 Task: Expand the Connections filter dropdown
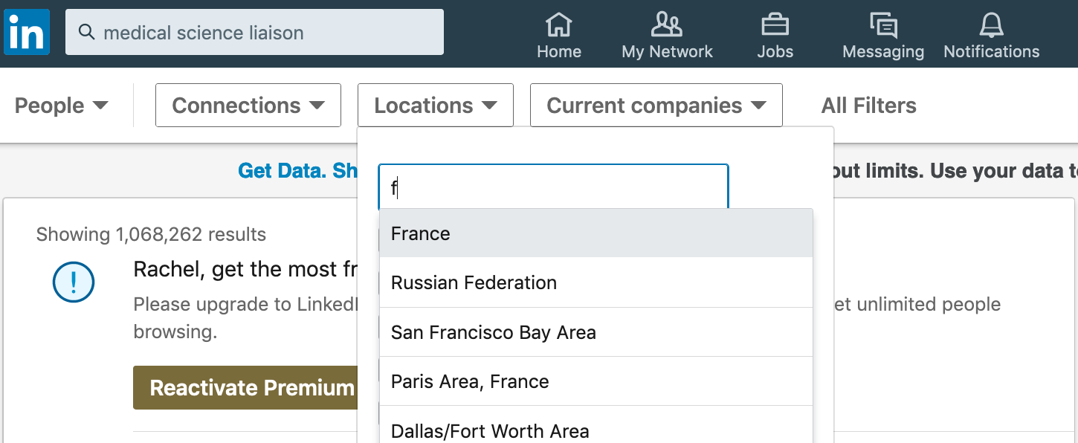[248, 106]
